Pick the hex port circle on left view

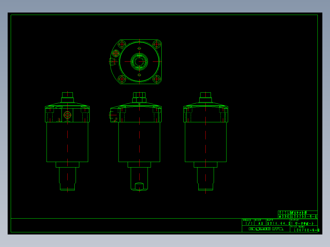click(67, 115)
